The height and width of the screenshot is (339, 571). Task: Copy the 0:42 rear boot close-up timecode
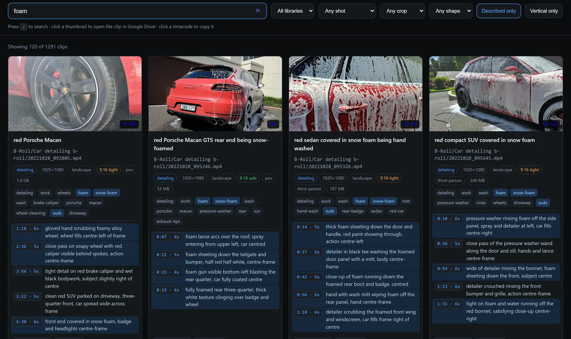[308, 277]
